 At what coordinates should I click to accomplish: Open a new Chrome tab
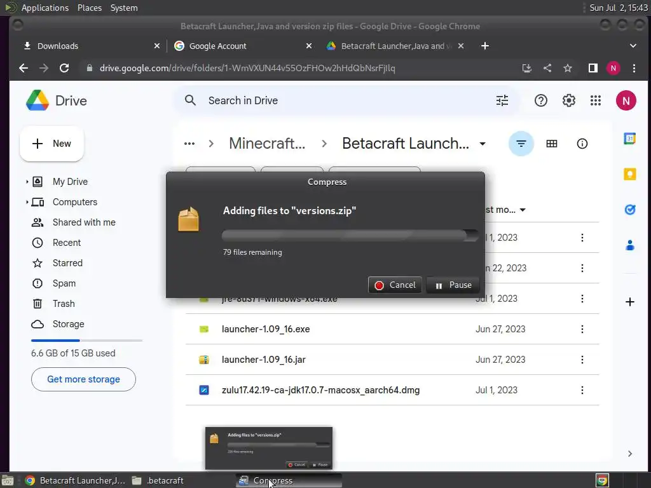(484, 46)
